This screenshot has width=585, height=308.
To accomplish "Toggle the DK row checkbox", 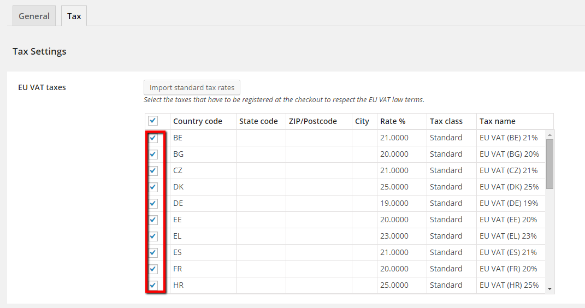I will coord(153,187).
